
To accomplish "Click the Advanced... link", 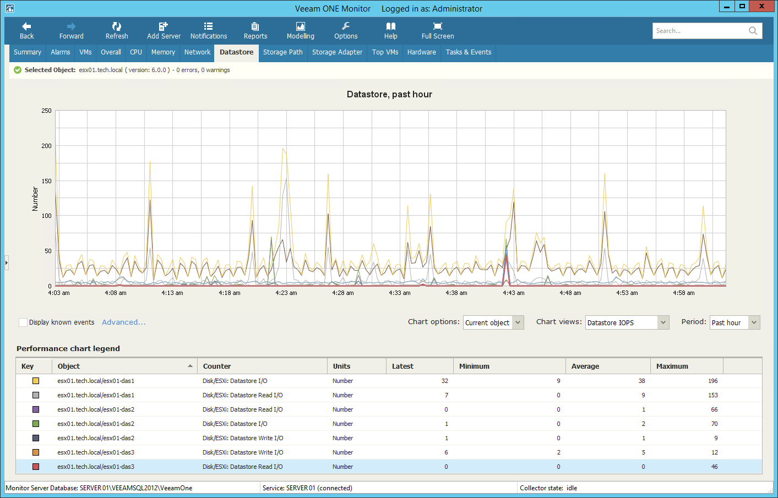I will 124,322.
